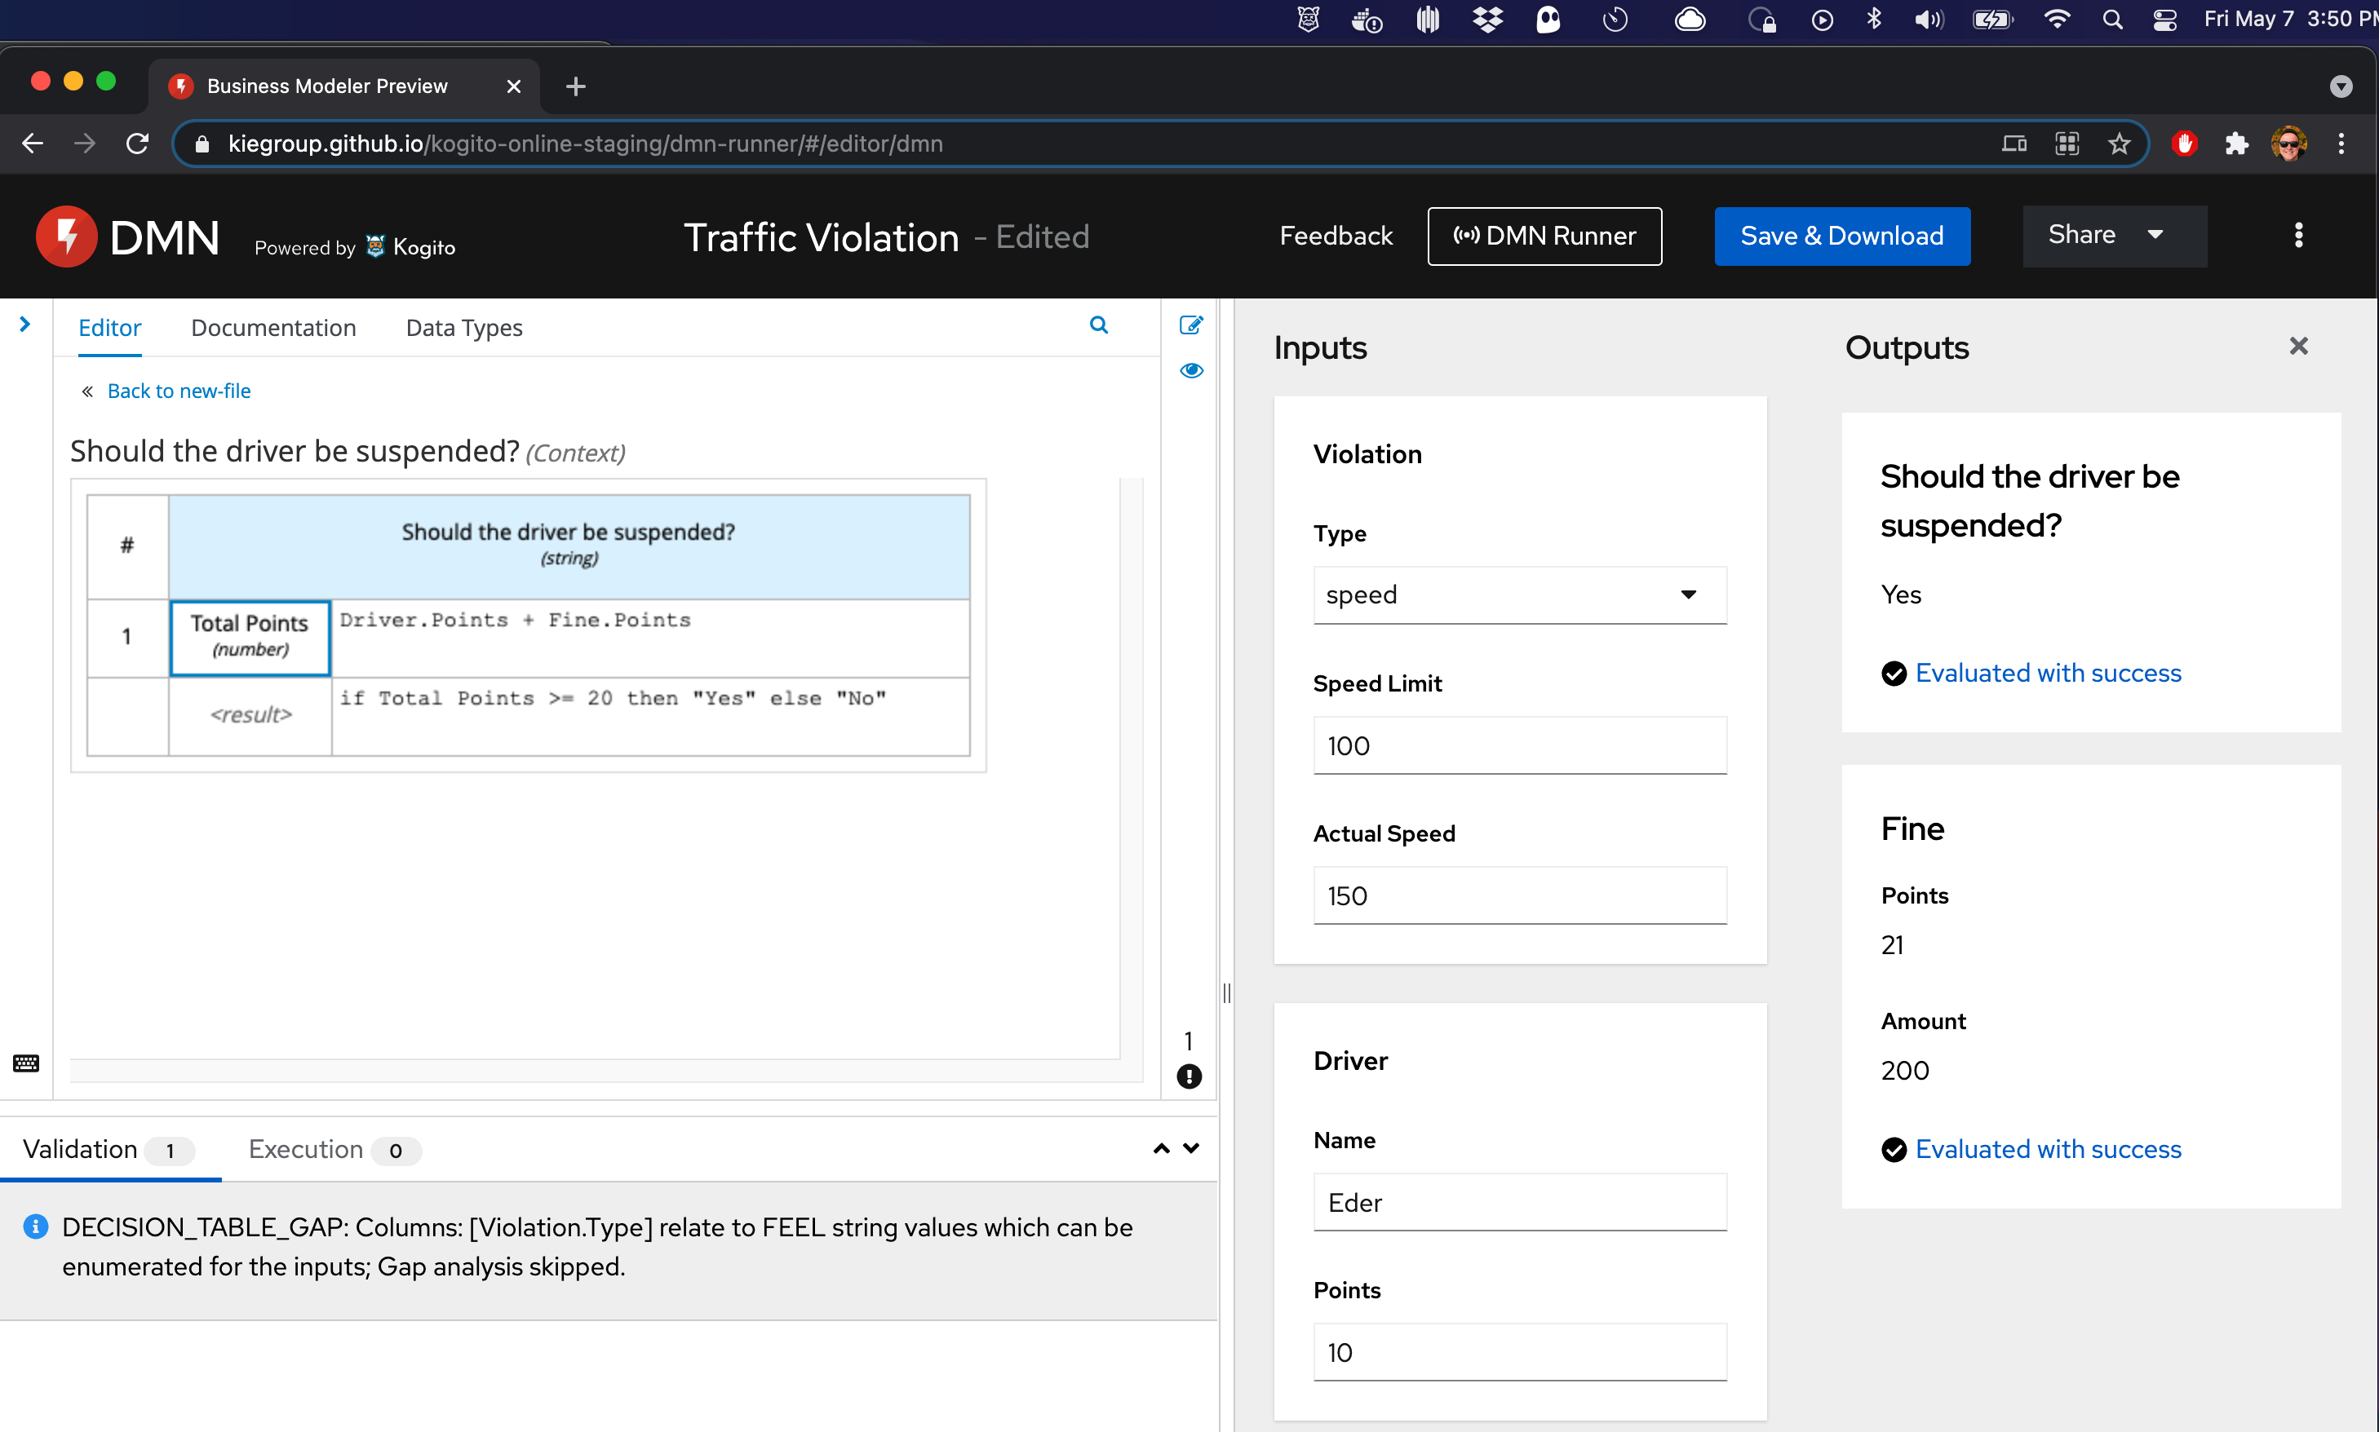Click the Dropbox icon in menu bar

tap(1487, 20)
